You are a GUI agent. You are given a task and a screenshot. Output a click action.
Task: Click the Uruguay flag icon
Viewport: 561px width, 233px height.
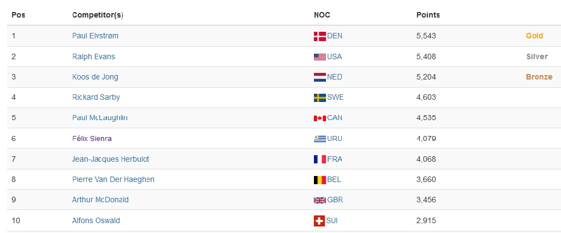[319, 139]
